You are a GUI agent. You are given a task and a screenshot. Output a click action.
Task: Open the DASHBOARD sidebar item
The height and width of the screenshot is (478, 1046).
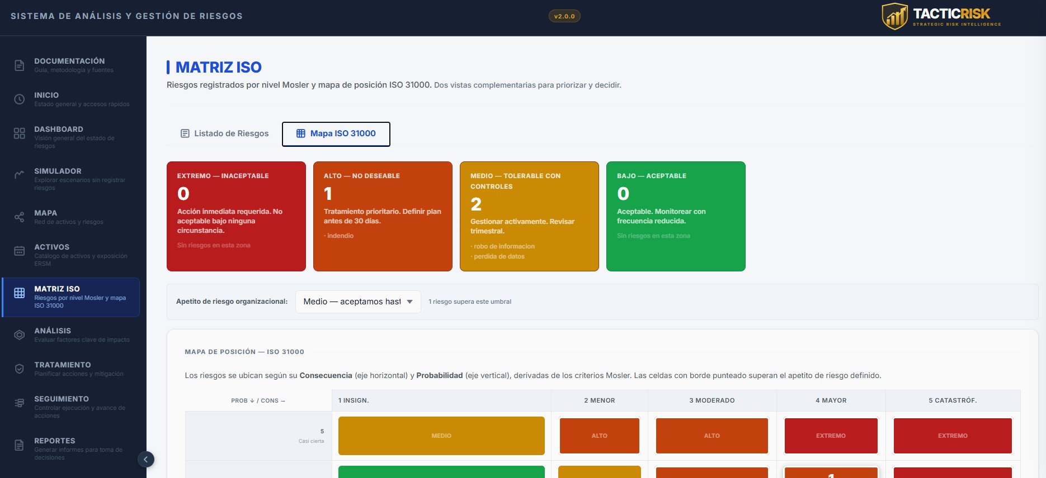[x=70, y=137]
